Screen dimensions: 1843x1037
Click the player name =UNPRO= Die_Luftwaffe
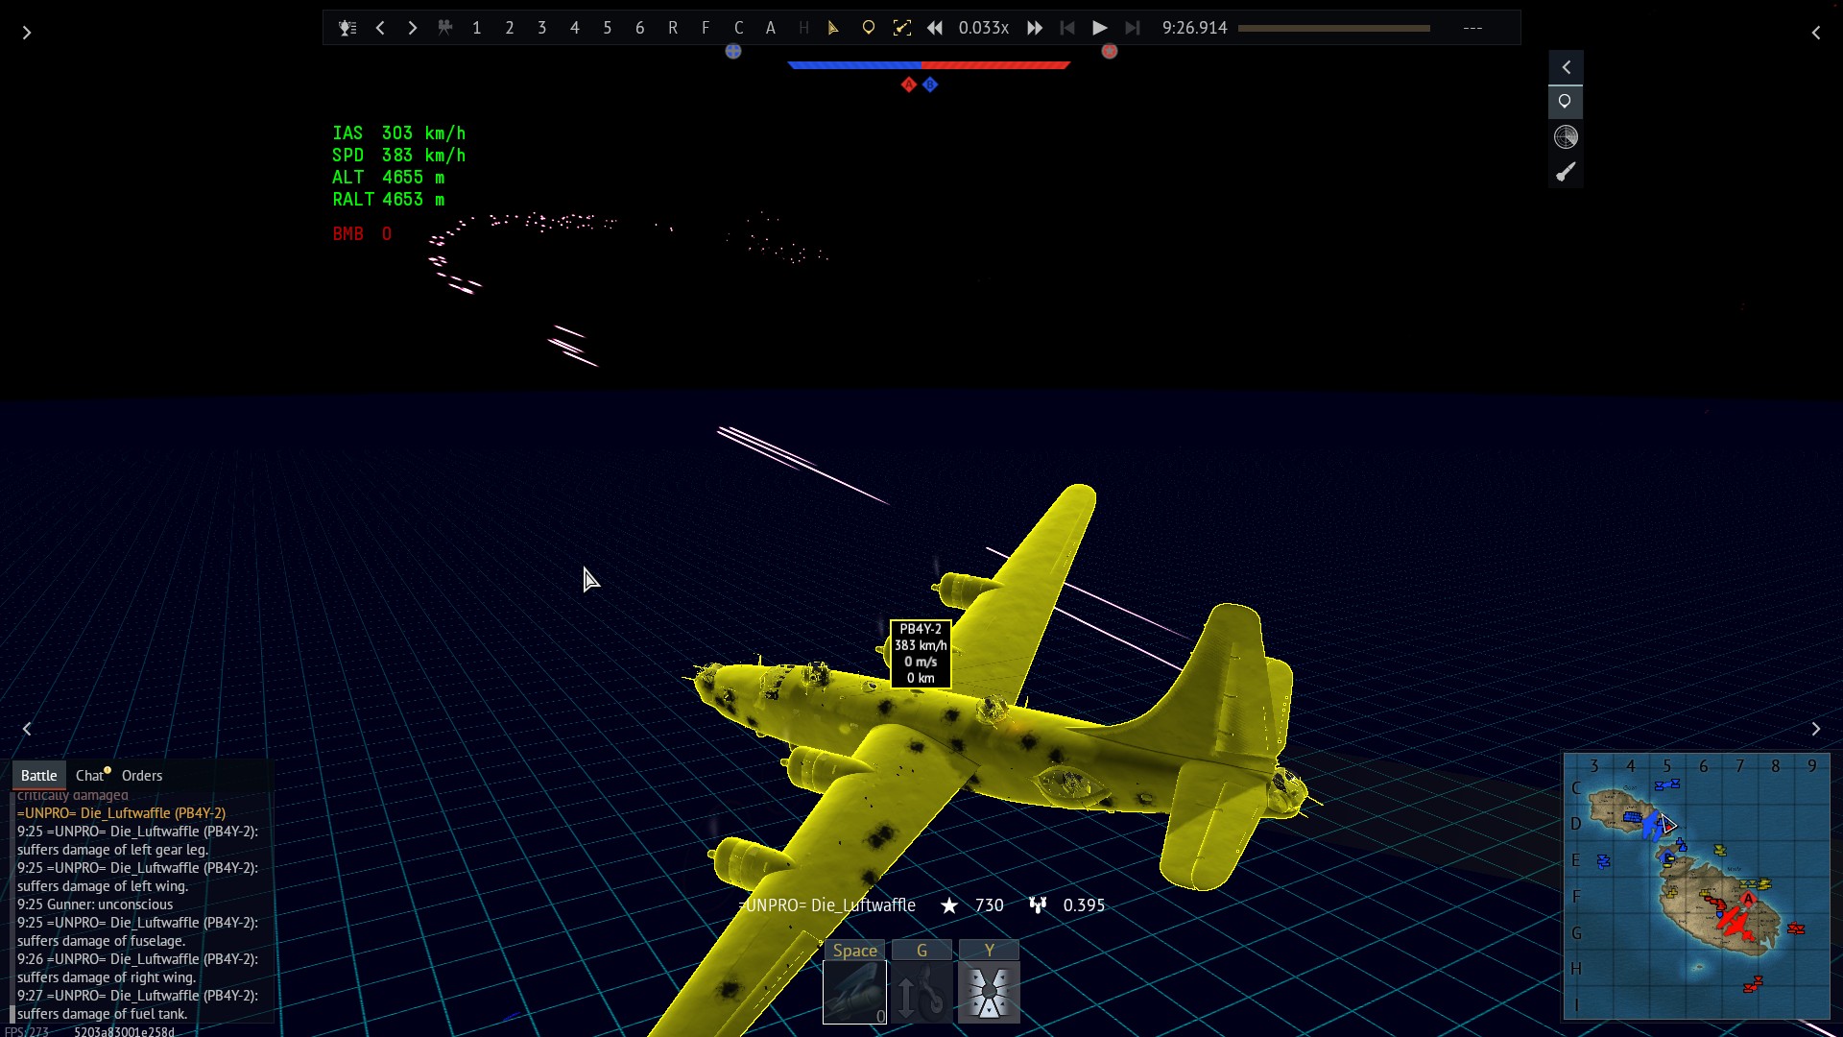tap(827, 905)
